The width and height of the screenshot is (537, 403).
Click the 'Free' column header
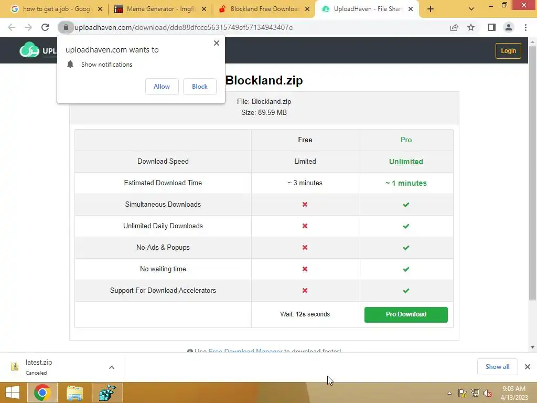click(305, 140)
